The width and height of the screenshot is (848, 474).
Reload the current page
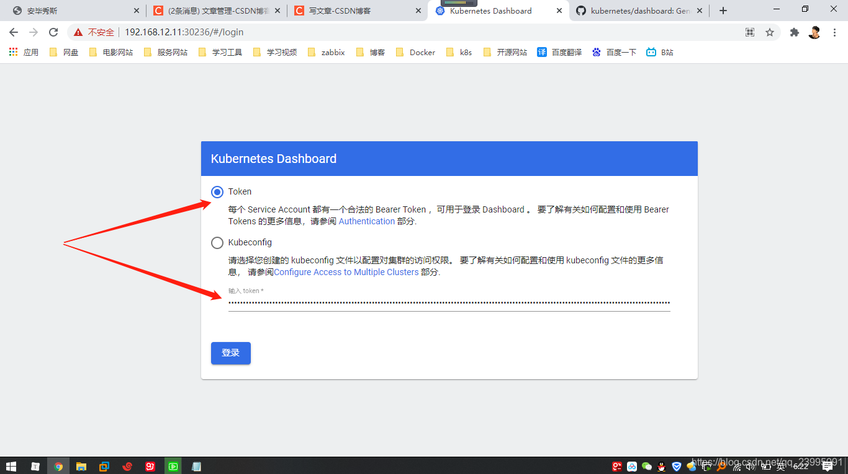point(53,32)
